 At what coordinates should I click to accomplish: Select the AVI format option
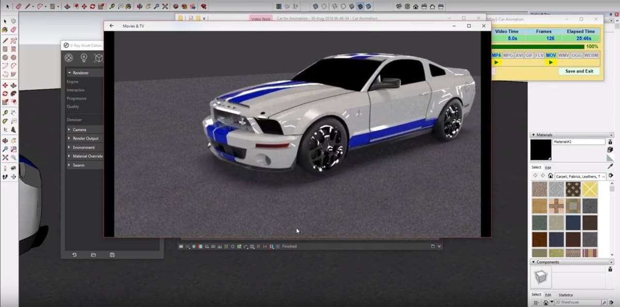(519, 55)
